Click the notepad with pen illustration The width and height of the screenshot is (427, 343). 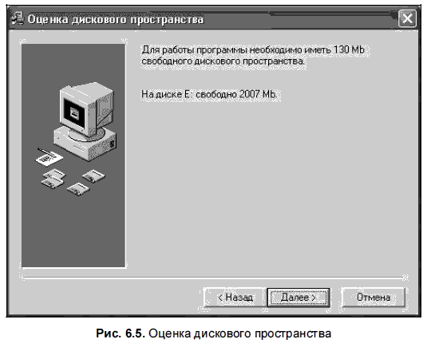click(49, 156)
